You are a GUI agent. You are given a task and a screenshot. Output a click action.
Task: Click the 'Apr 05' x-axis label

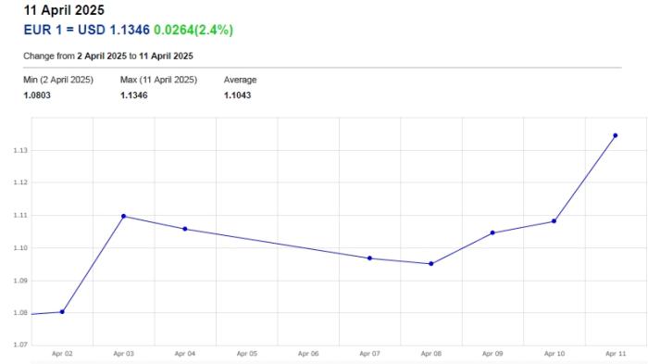point(247,354)
